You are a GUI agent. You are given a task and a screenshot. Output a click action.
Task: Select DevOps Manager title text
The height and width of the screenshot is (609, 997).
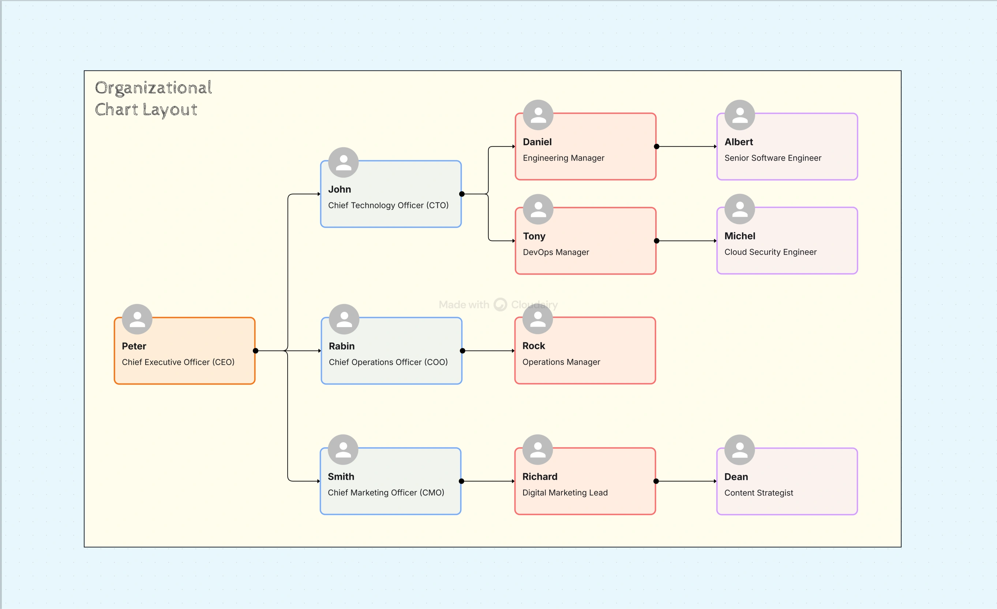click(x=556, y=252)
